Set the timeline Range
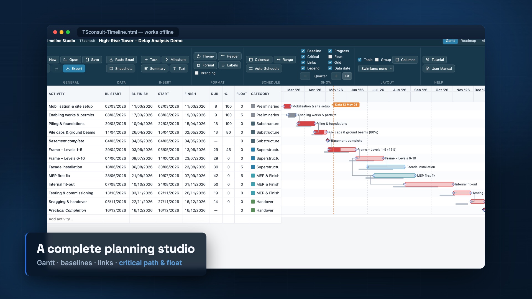 tap(285, 60)
